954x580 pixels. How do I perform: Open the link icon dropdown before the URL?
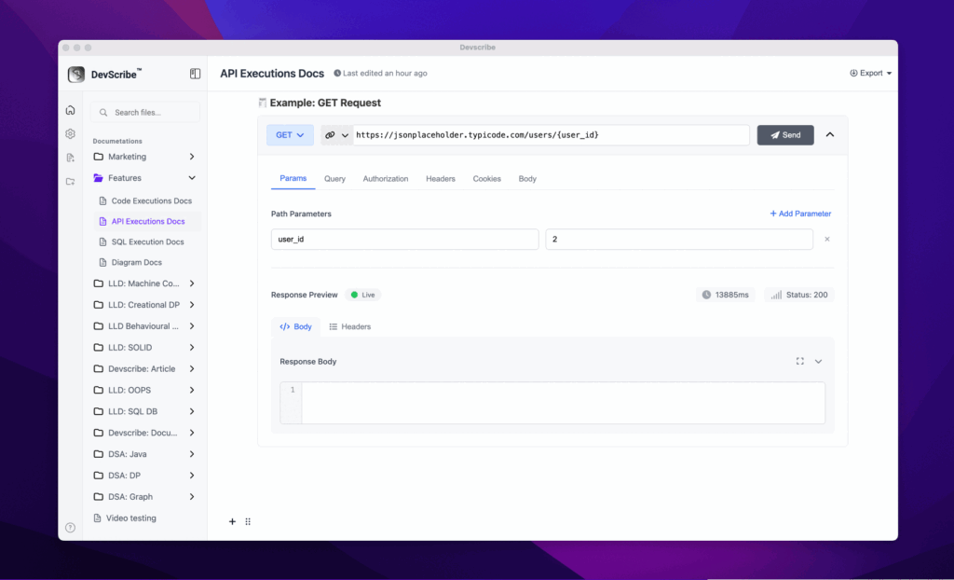pyautogui.click(x=336, y=135)
